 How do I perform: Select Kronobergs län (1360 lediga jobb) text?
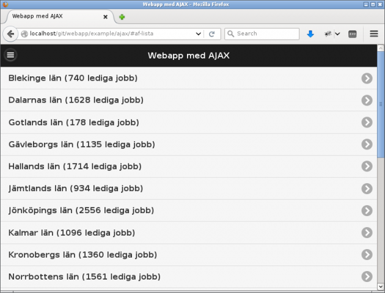click(x=82, y=255)
